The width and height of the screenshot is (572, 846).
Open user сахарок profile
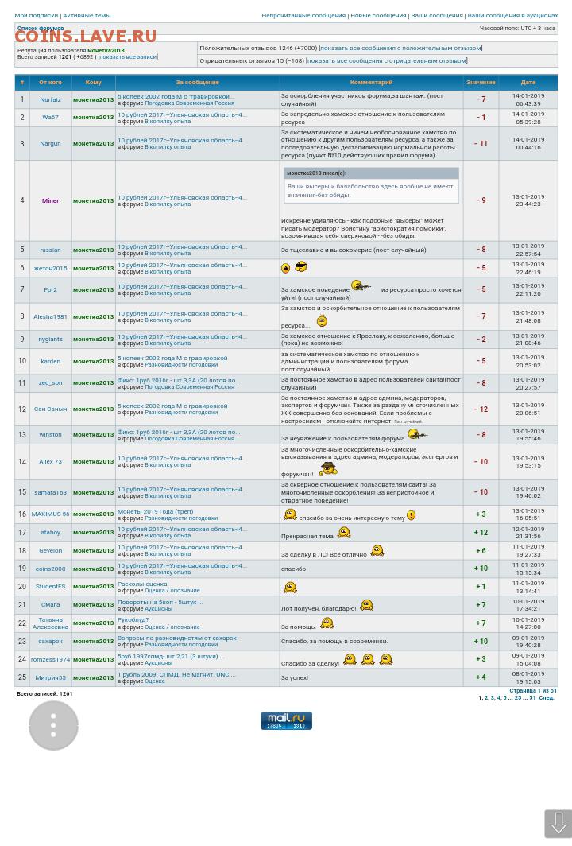point(50,642)
